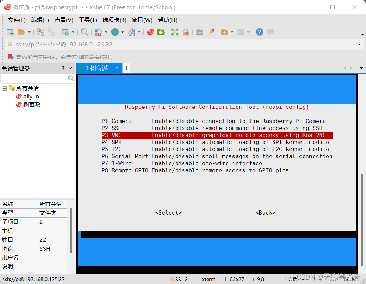Click the globe Encoding icon
The image size is (366, 284).
tap(115, 32)
